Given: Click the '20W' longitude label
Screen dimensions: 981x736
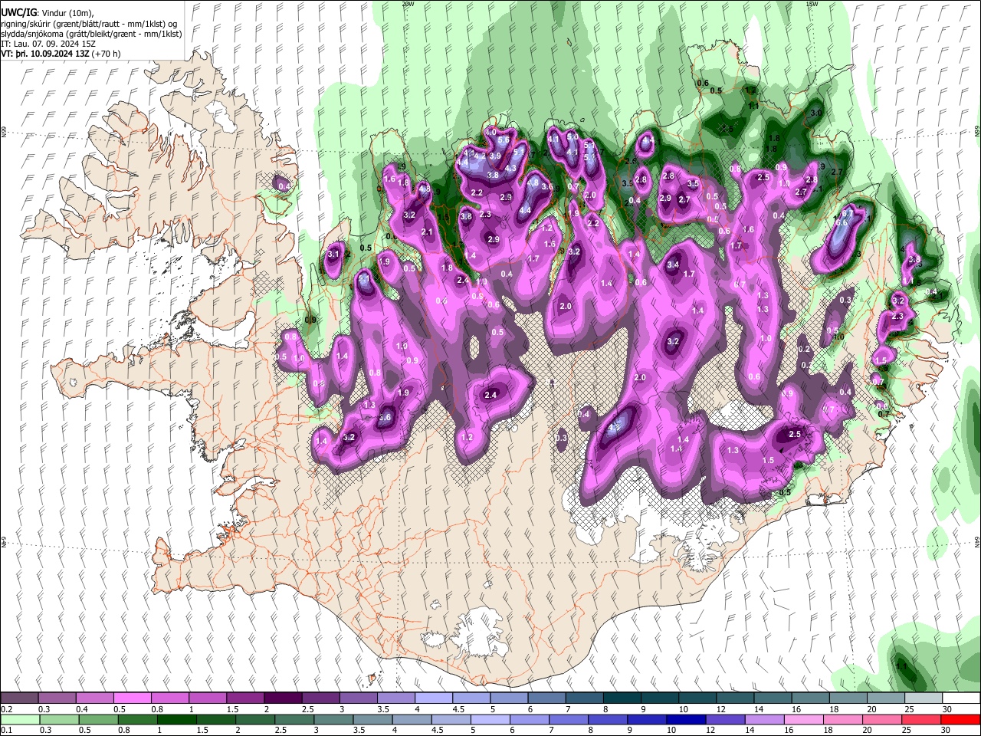Looking at the screenshot, I should [407, 4].
